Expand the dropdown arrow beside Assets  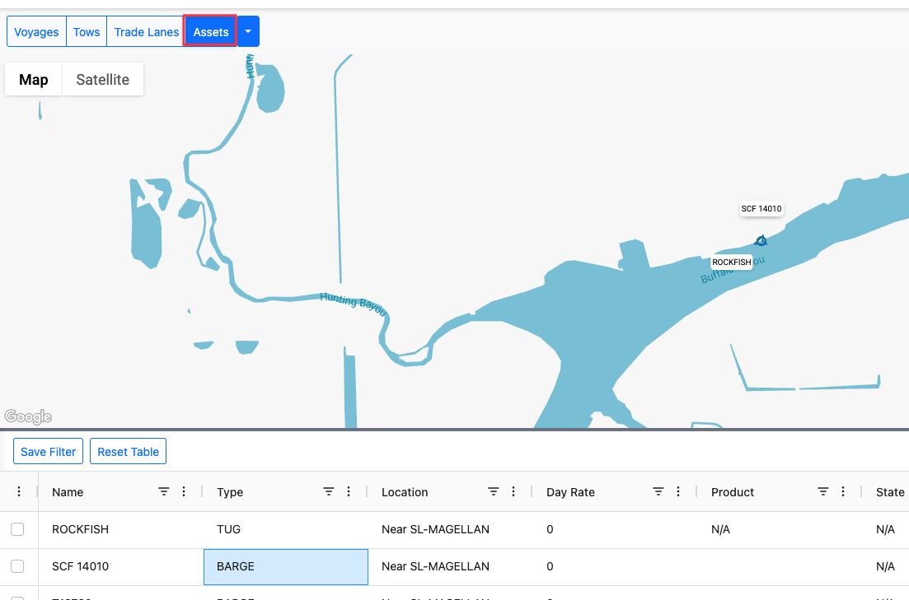coord(248,32)
